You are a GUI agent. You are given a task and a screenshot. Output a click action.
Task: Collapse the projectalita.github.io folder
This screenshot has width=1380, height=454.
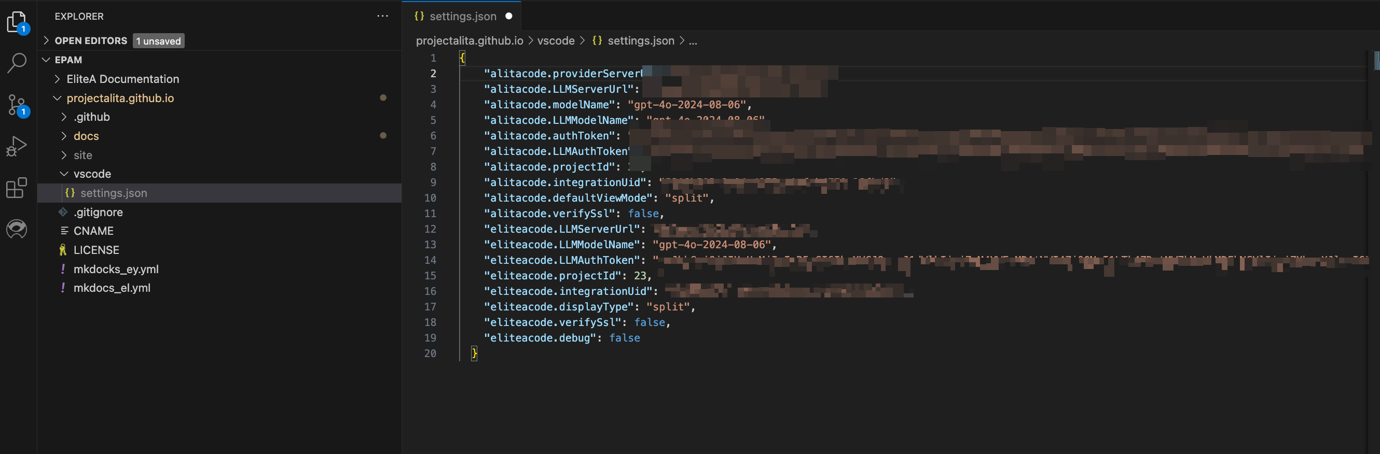coord(57,98)
